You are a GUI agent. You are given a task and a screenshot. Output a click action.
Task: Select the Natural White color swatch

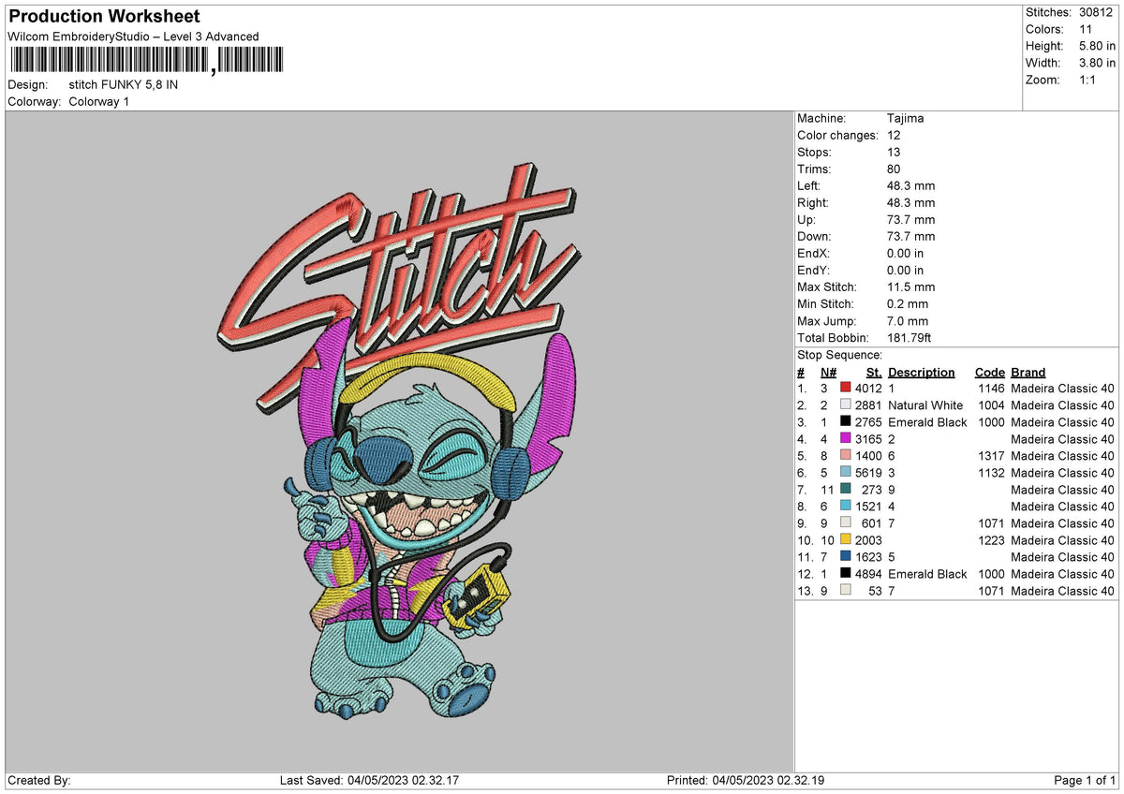[x=846, y=405]
